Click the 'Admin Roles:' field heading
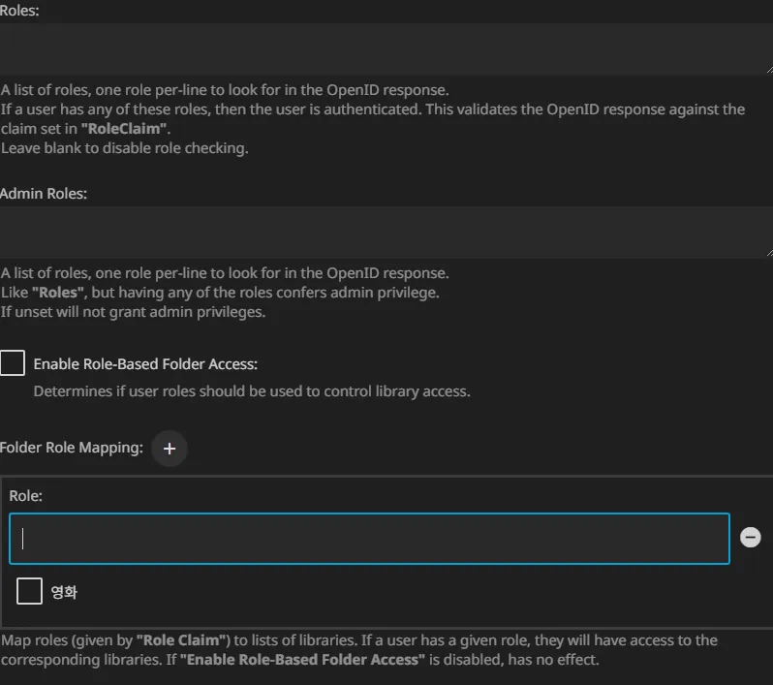The height and width of the screenshot is (685, 773). 44,194
